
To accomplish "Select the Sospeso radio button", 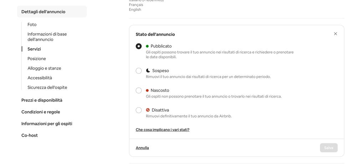I will (x=139, y=71).
